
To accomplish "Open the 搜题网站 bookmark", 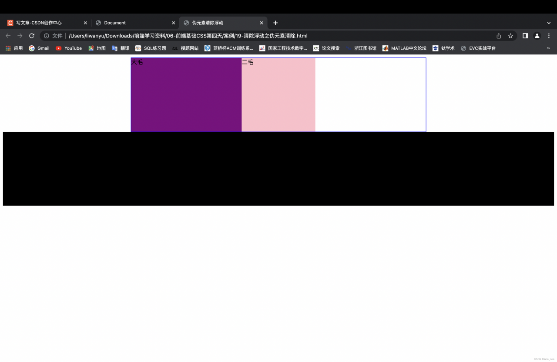I will [185, 48].
